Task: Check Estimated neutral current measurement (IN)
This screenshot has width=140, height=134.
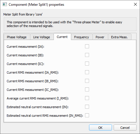Action: tap(87, 107)
